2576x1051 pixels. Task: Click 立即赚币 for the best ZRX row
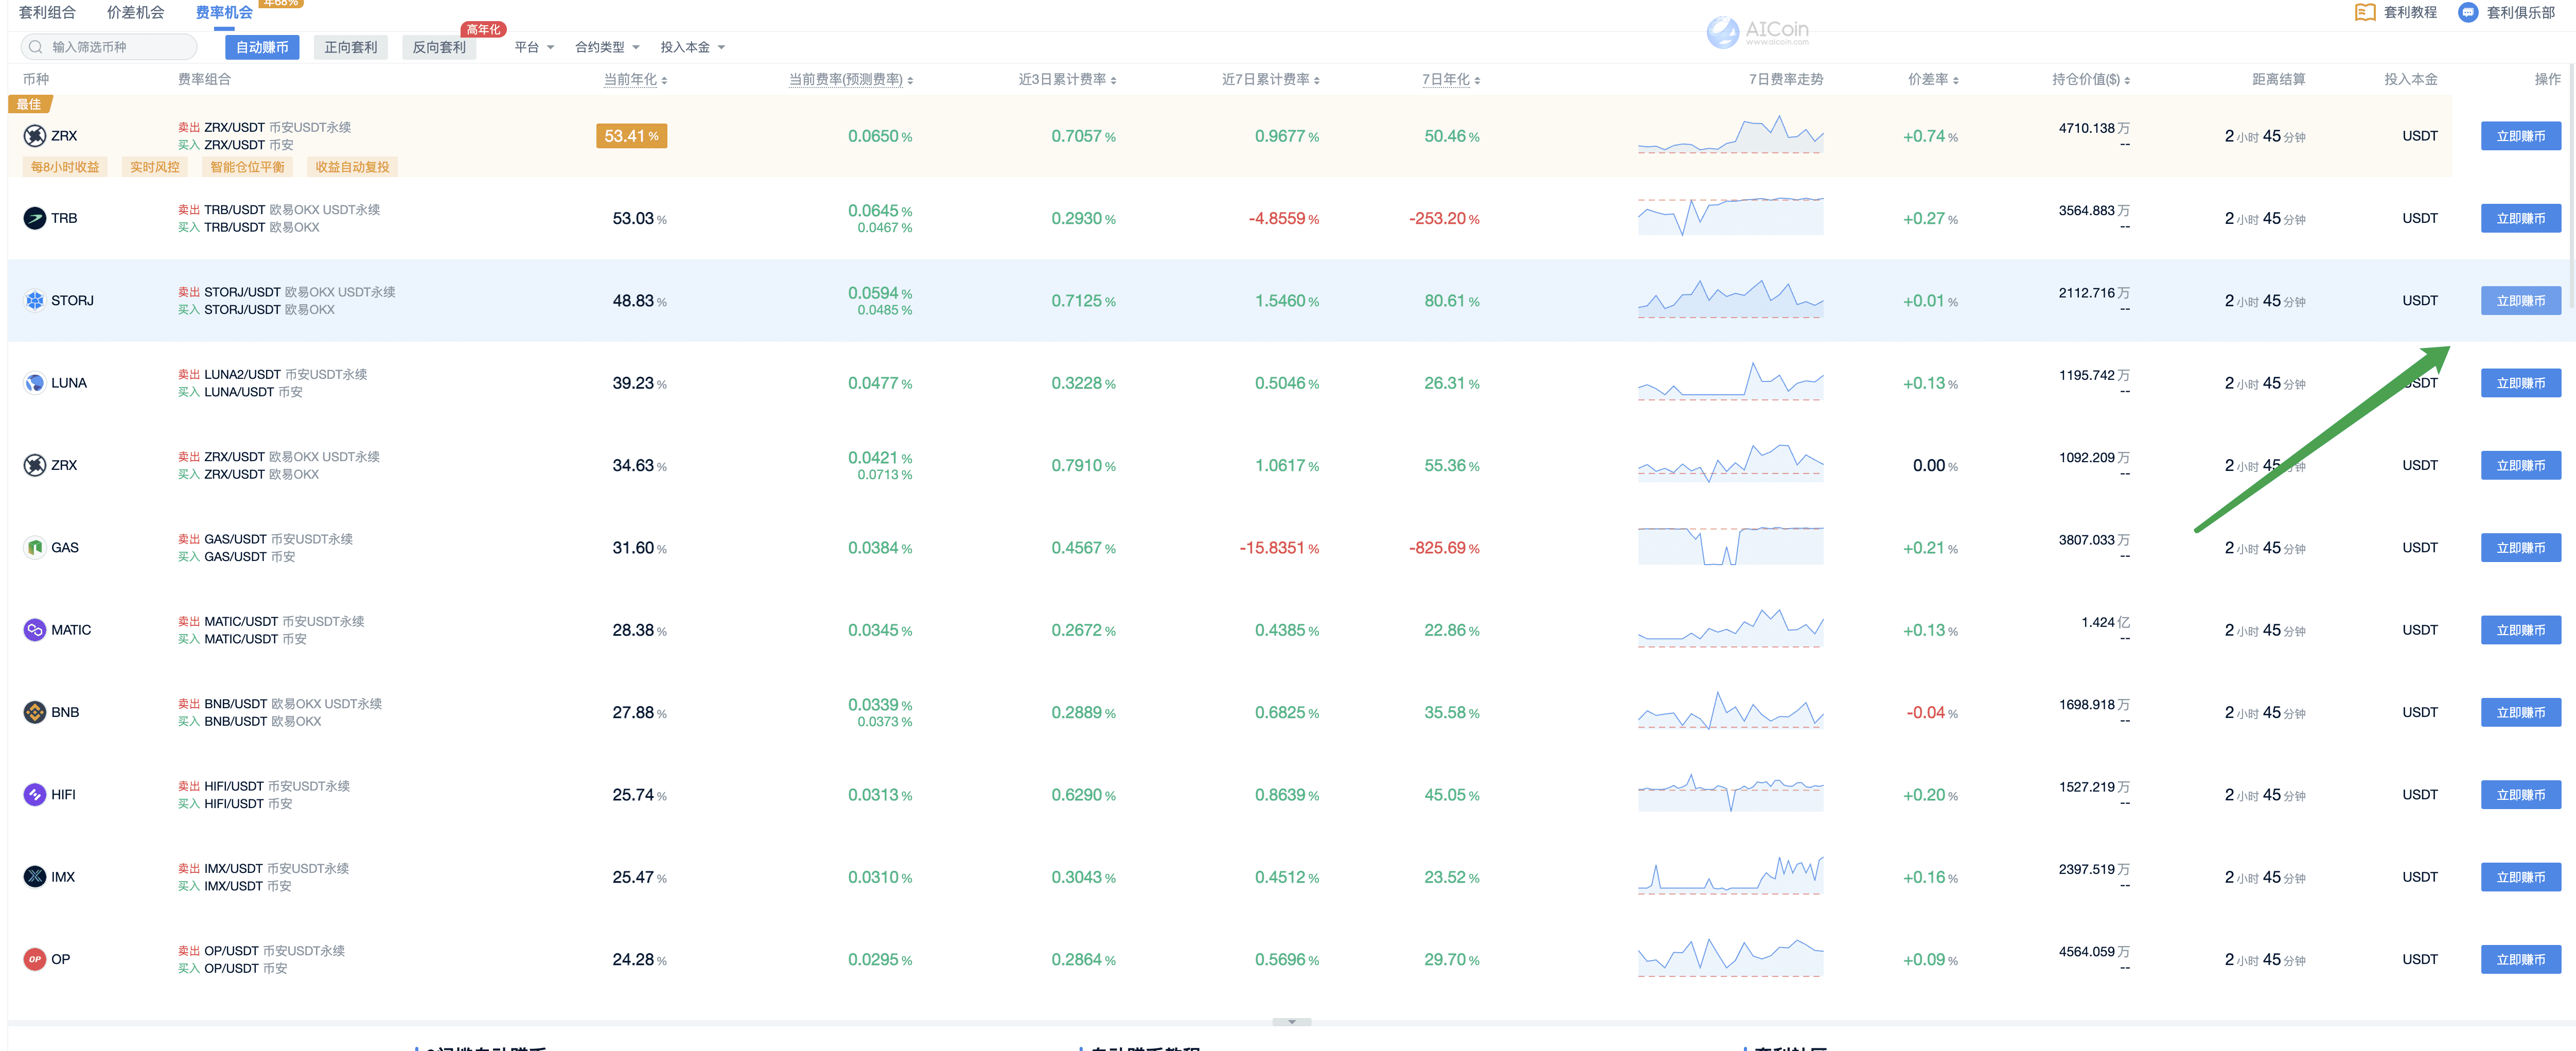click(2520, 136)
